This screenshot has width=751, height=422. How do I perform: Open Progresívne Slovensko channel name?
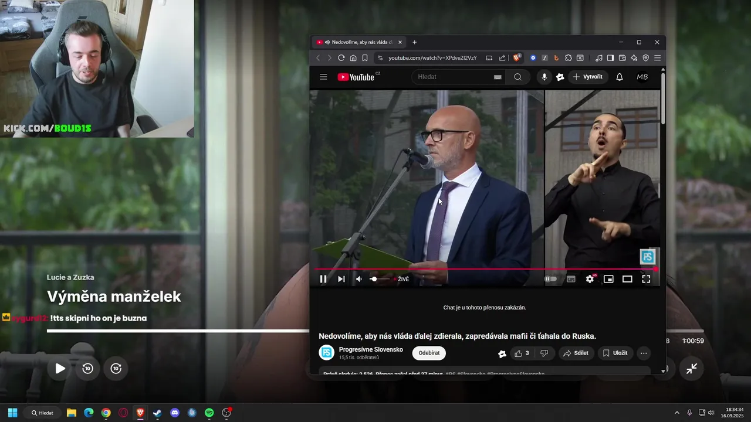pos(371,349)
